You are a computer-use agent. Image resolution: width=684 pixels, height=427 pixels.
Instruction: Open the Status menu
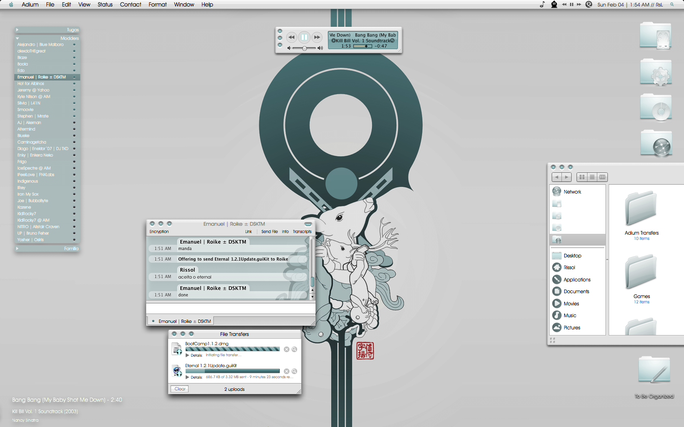coord(105,4)
